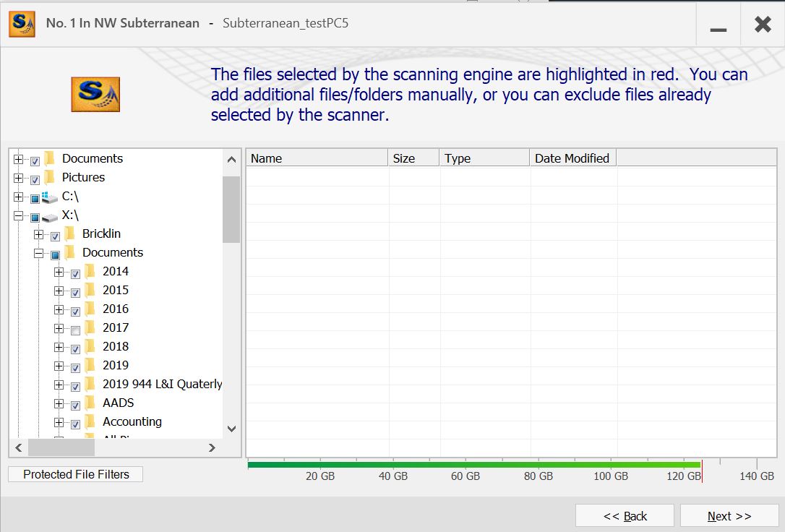Click the Next >> button

tap(729, 516)
